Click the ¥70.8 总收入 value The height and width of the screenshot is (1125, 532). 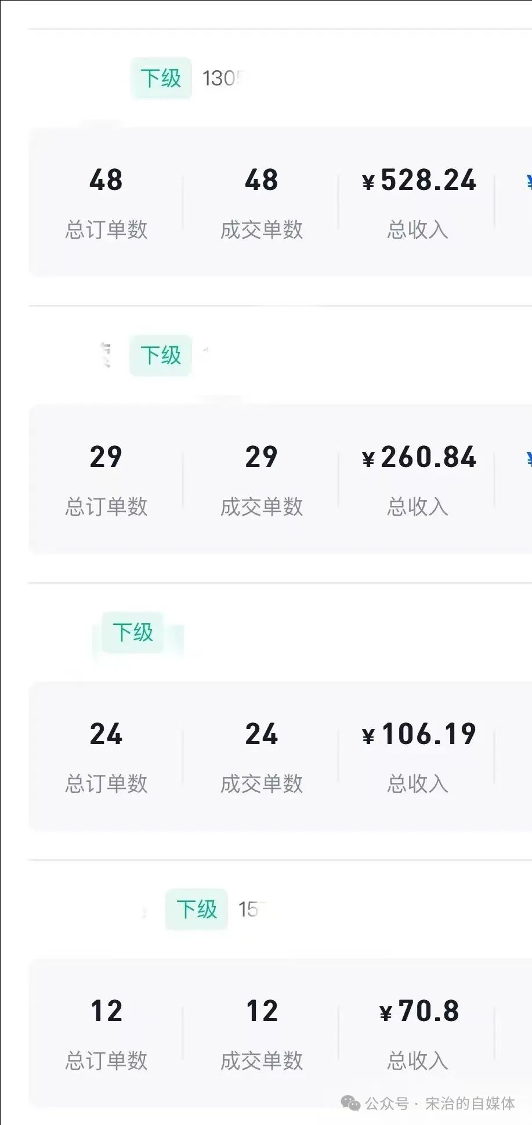pos(419,1011)
